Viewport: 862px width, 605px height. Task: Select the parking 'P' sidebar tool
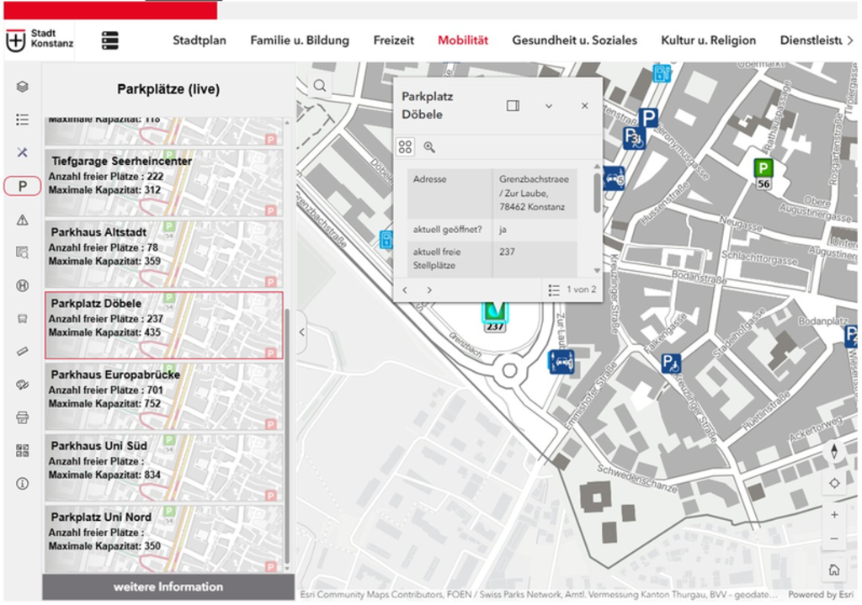click(23, 186)
